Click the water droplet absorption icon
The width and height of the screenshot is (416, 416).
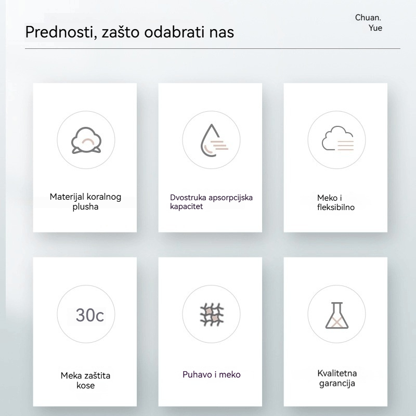[x=211, y=139]
